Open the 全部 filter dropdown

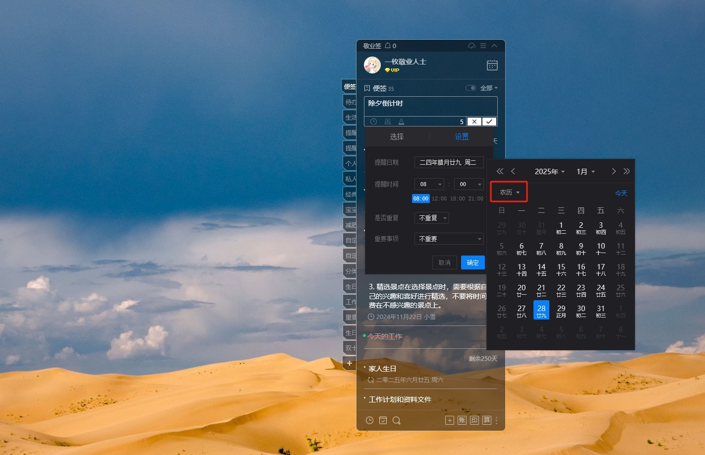click(x=489, y=88)
